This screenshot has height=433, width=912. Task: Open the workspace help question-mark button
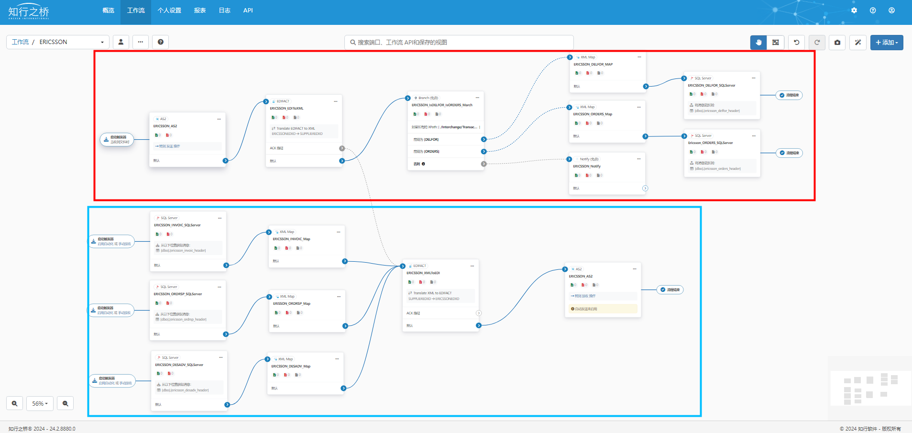pos(161,42)
